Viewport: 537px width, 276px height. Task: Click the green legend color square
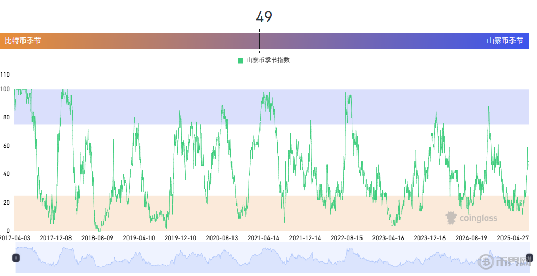coord(241,60)
